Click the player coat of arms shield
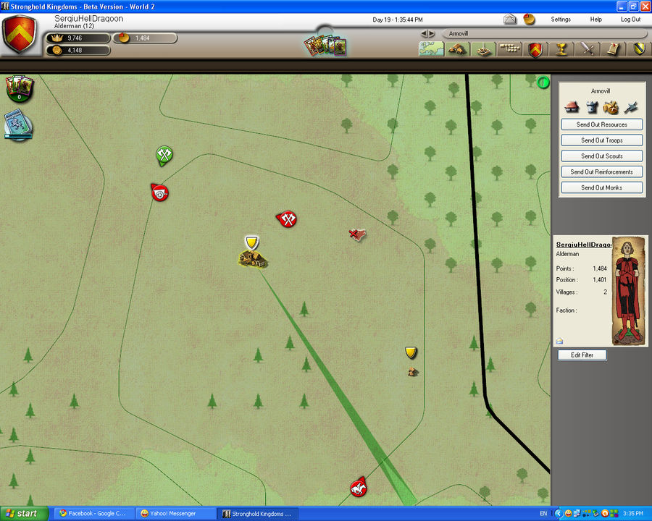Viewport: 652px width, 521px height. [19, 34]
